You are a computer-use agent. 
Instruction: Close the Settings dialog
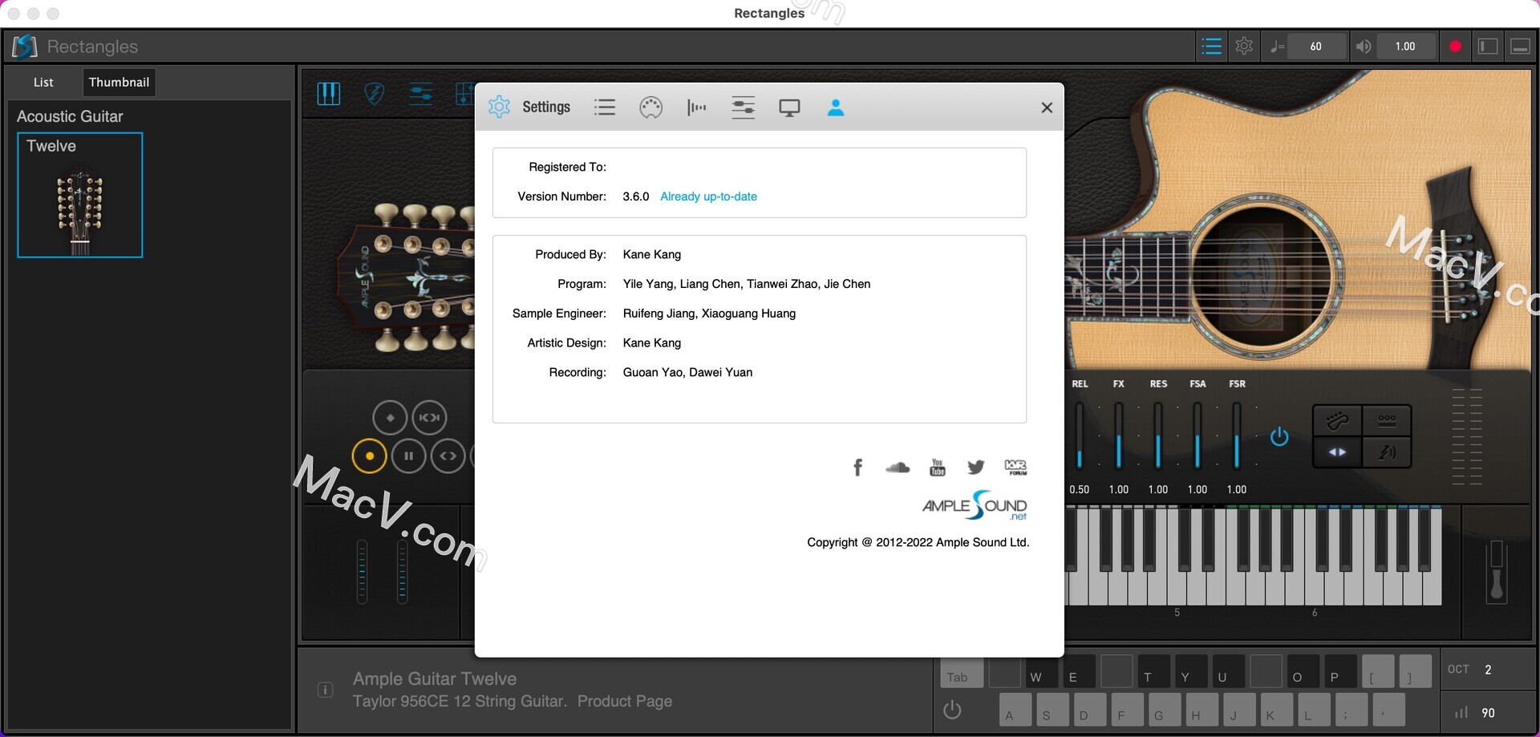click(1047, 107)
